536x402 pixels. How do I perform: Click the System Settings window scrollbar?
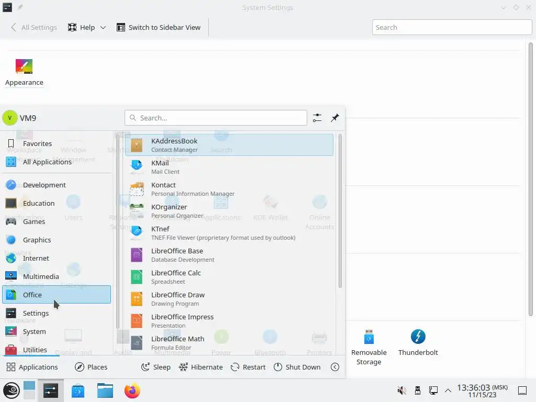click(531, 180)
